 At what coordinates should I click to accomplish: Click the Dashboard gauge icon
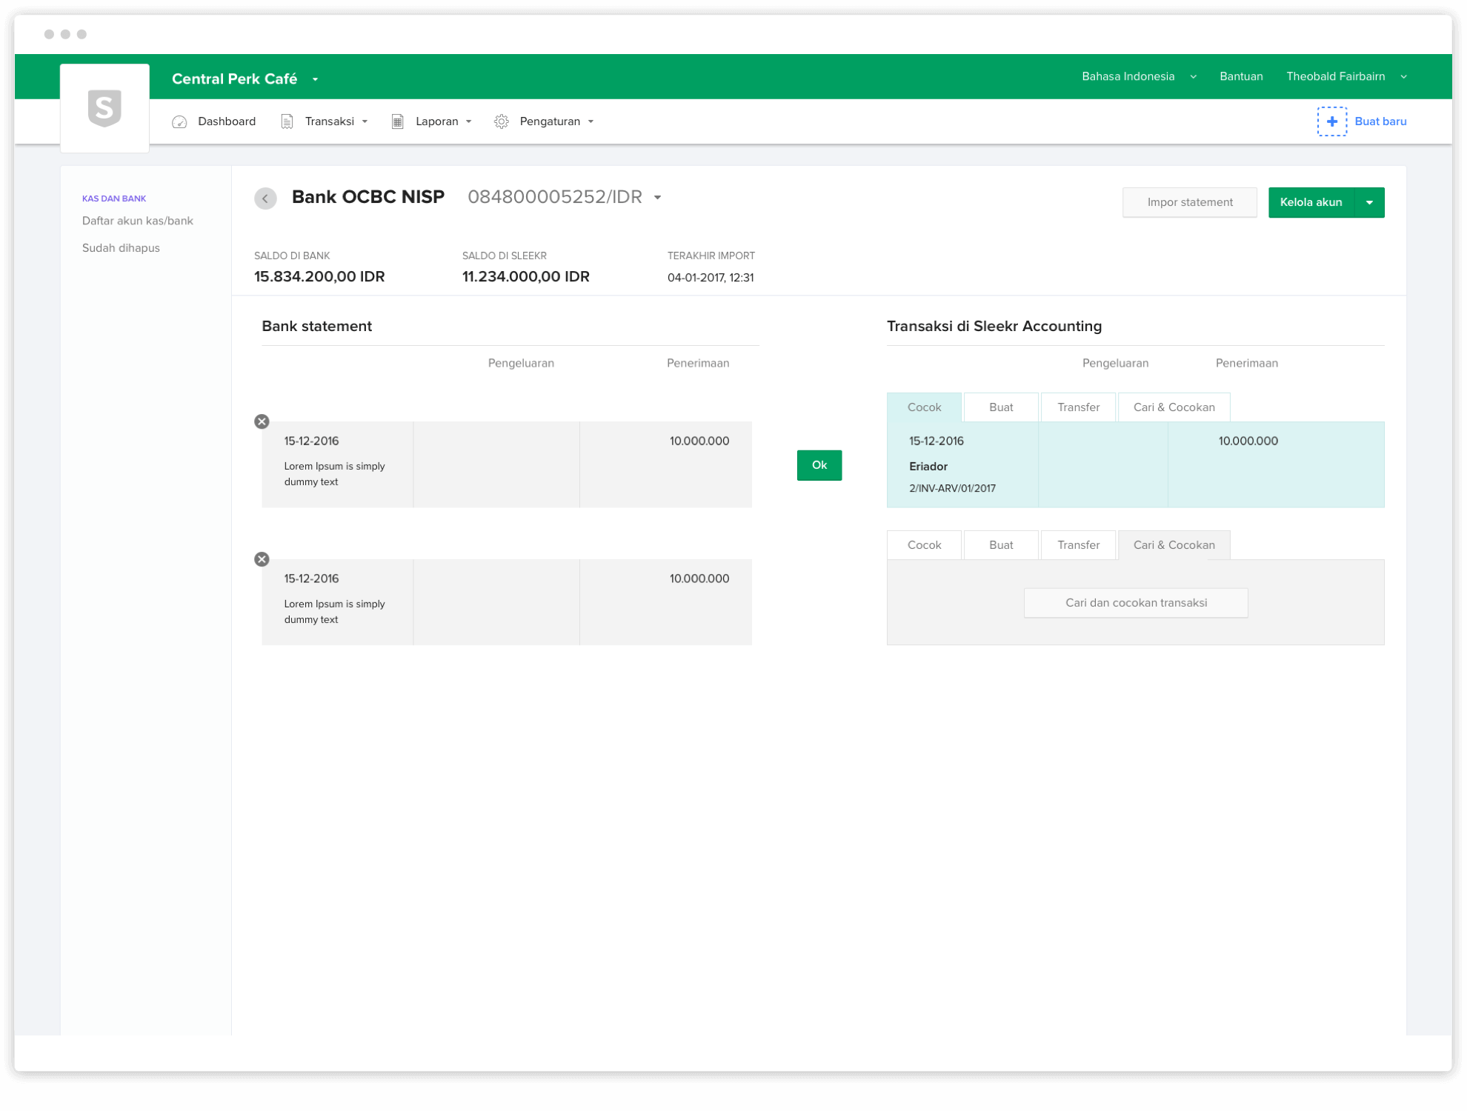[179, 121]
